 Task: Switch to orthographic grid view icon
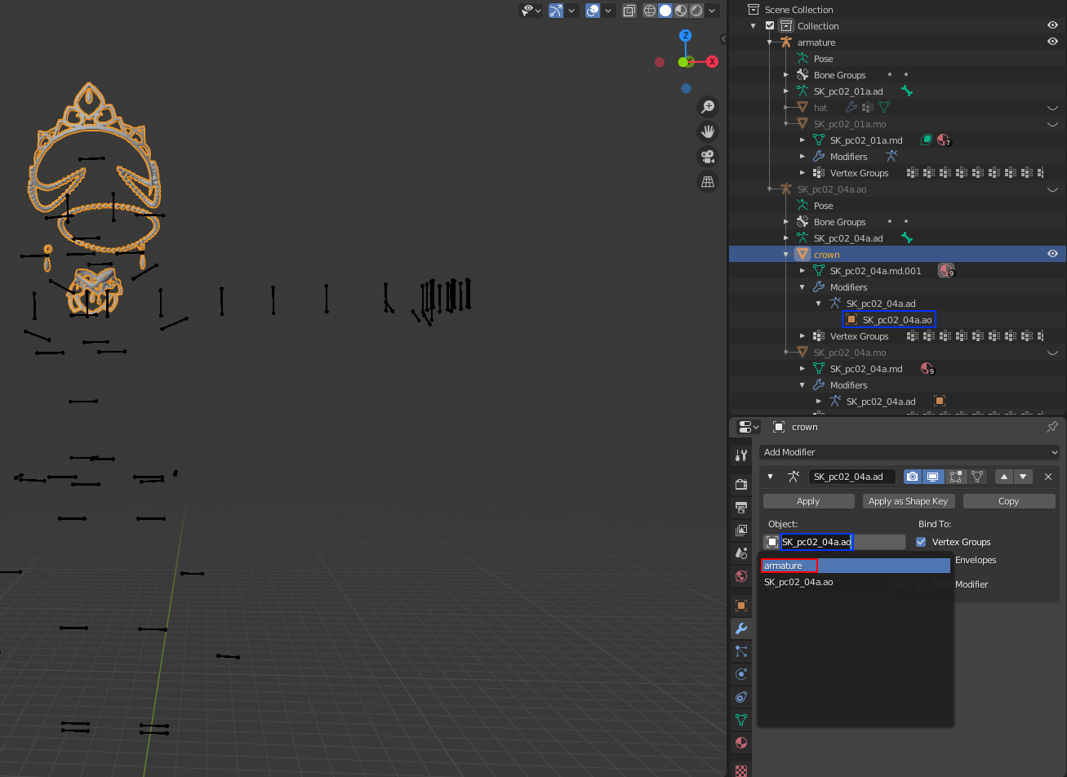[708, 181]
